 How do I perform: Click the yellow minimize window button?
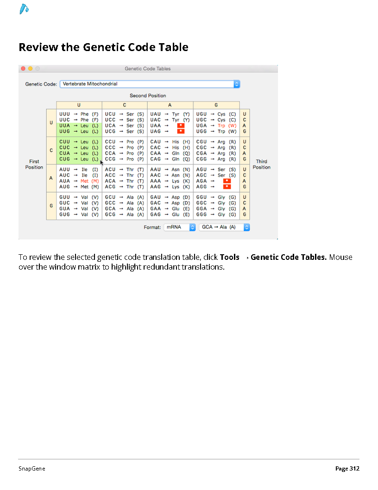coord(30,68)
